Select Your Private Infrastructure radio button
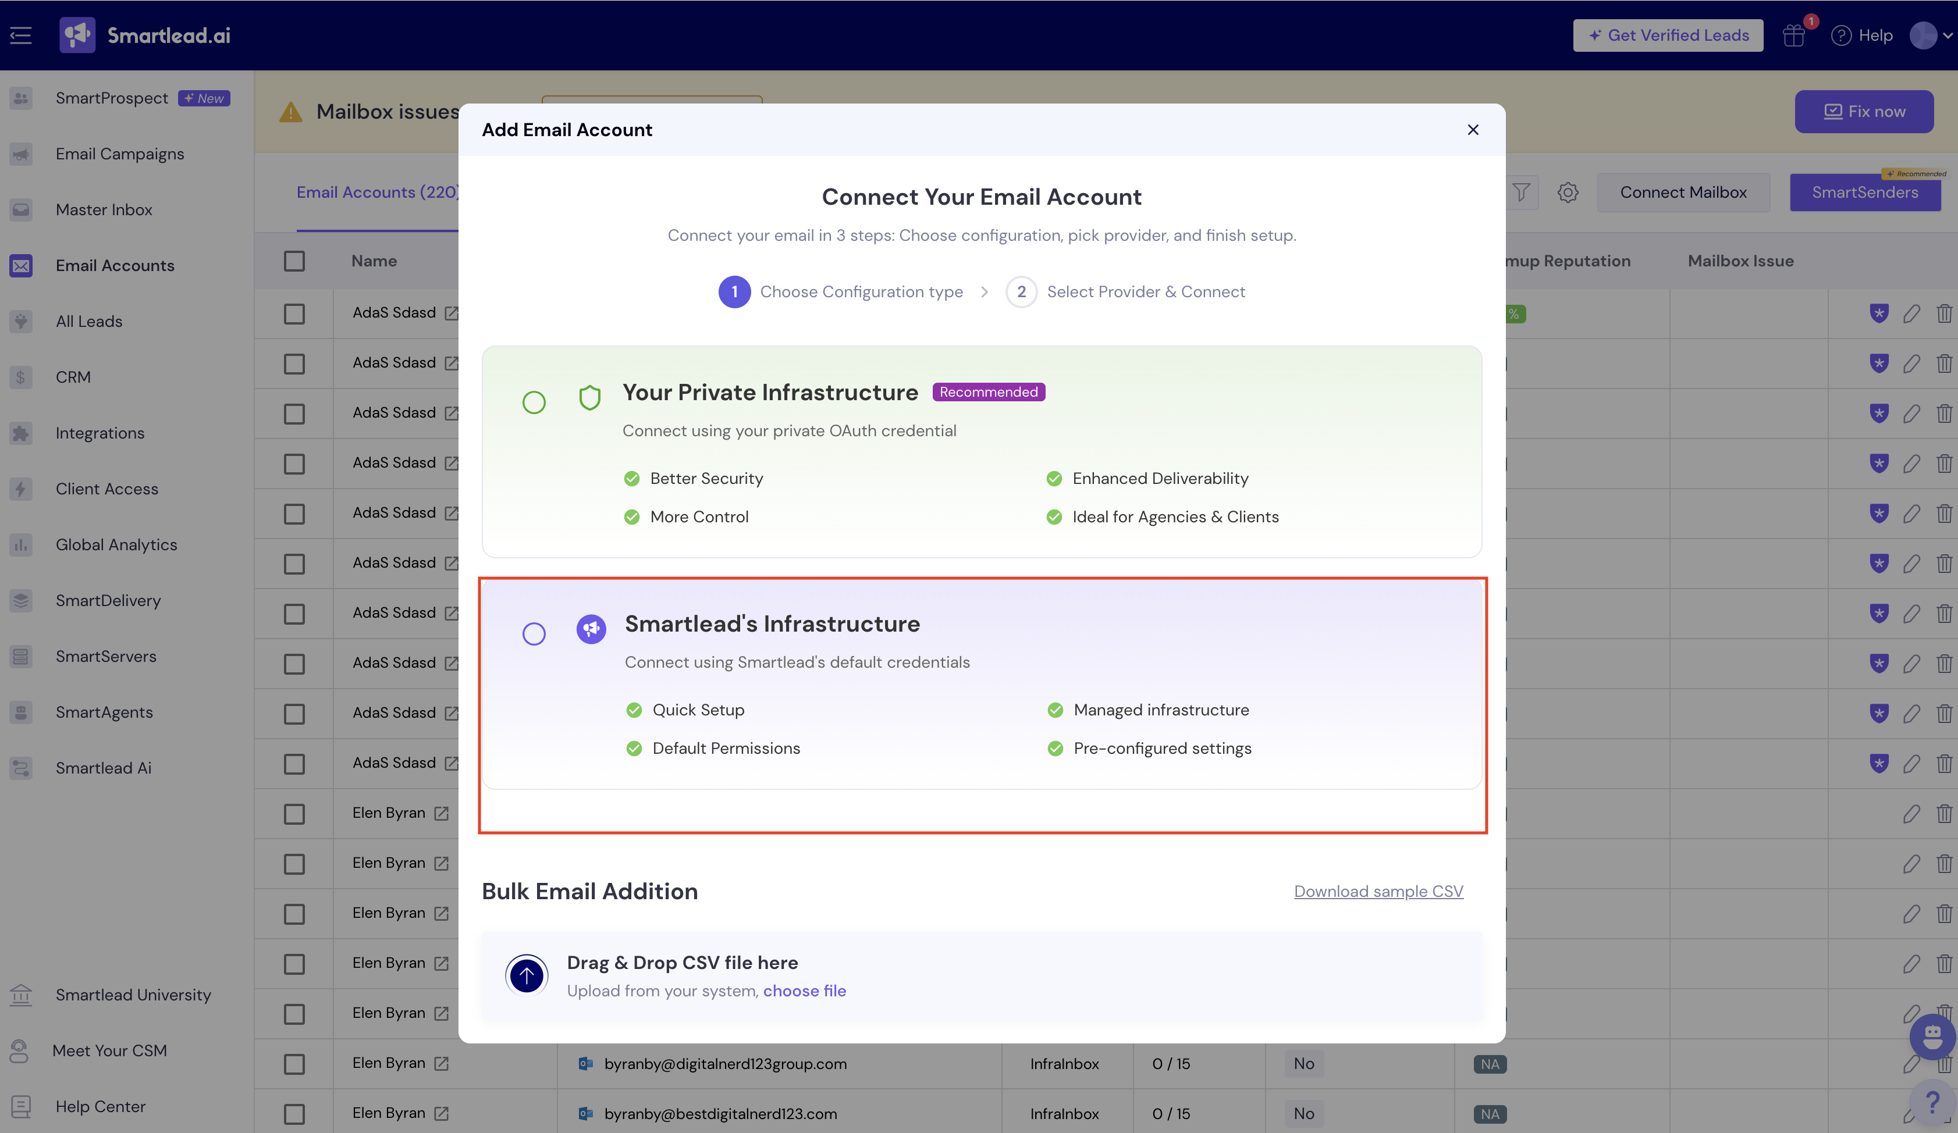1958x1133 pixels. pyautogui.click(x=534, y=402)
